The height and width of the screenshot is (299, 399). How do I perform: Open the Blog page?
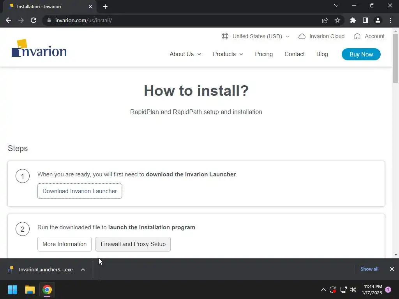322,54
